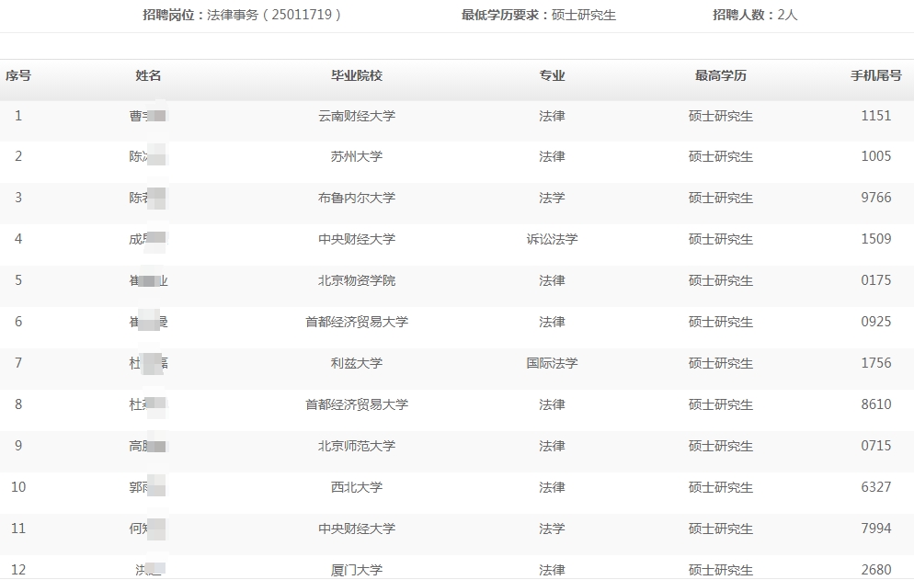Click the 招聘岗位 法律事务 (25011719) text
The width and height of the screenshot is (914, 580).
[242, 15]
